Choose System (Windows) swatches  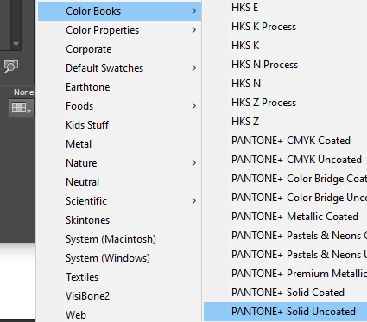click(119, 258)
